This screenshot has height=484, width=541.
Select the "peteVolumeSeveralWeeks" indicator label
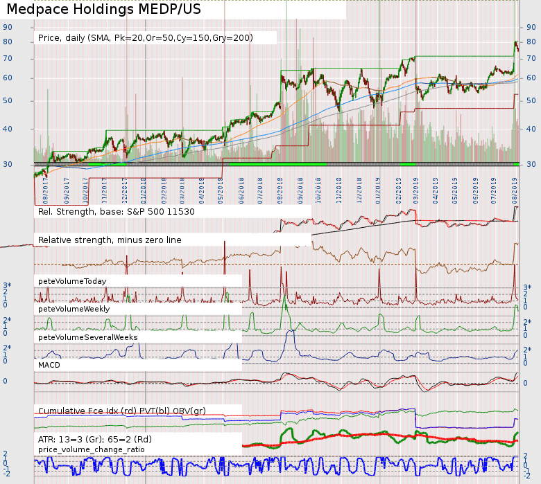[x=87, y=337]
